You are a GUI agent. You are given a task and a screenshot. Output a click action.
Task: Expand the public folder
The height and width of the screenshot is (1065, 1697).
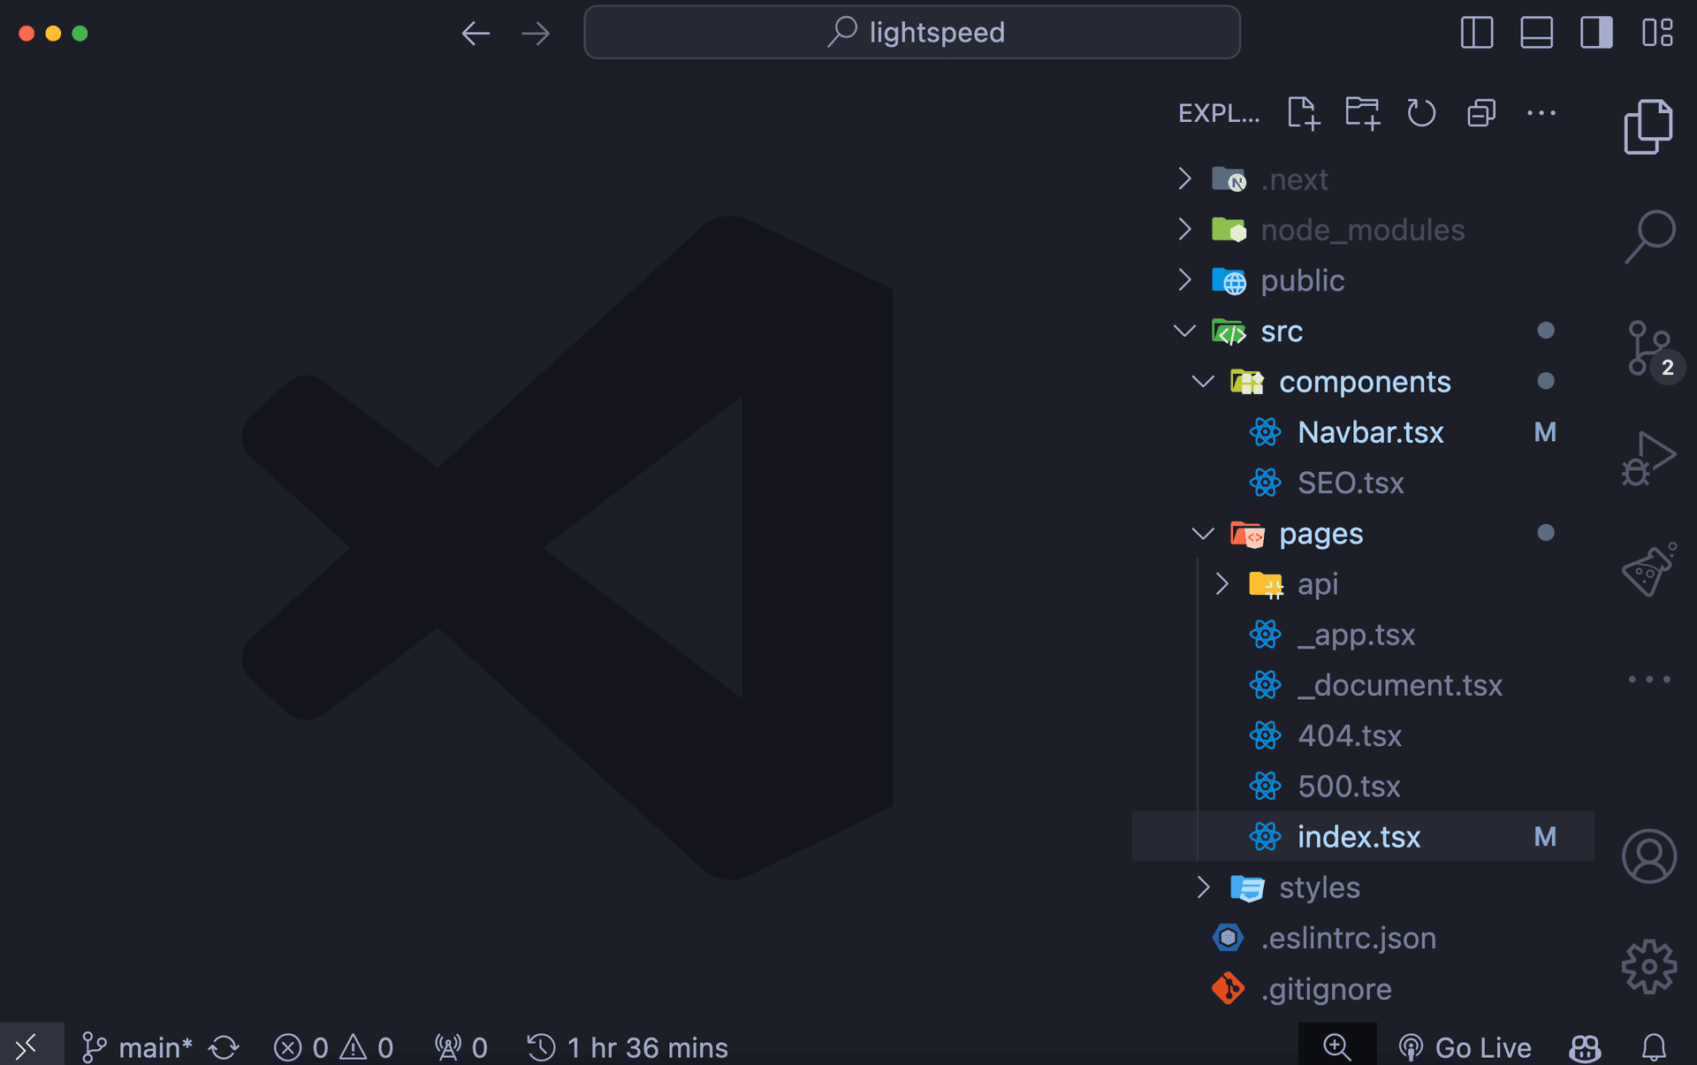(x=1363, y=280)
